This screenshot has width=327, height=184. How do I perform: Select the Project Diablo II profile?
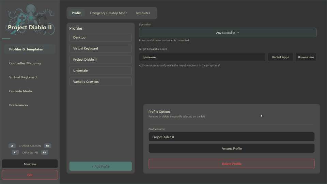coord(100,59)
